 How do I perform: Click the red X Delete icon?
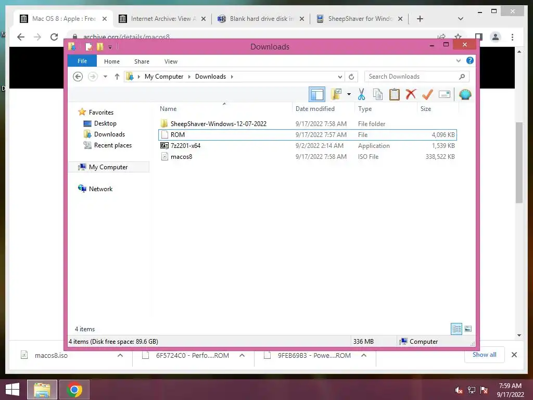pos(411,94)
